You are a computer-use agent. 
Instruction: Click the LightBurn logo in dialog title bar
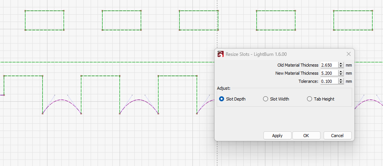[x=221, y=54]
